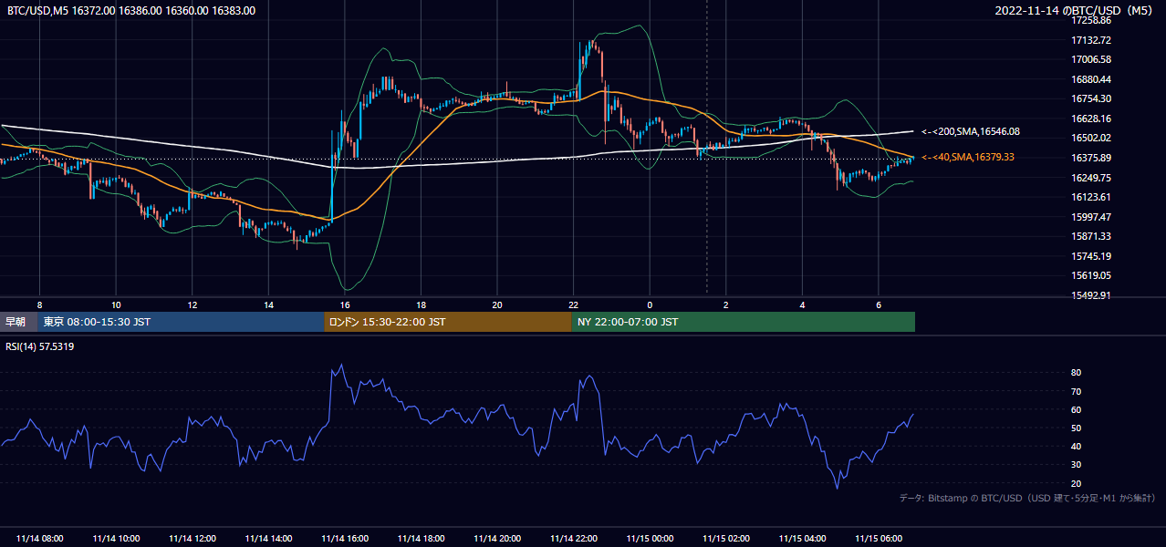
Task: Click the 40 SMA label '16379.33'
Action: (994, 158)
